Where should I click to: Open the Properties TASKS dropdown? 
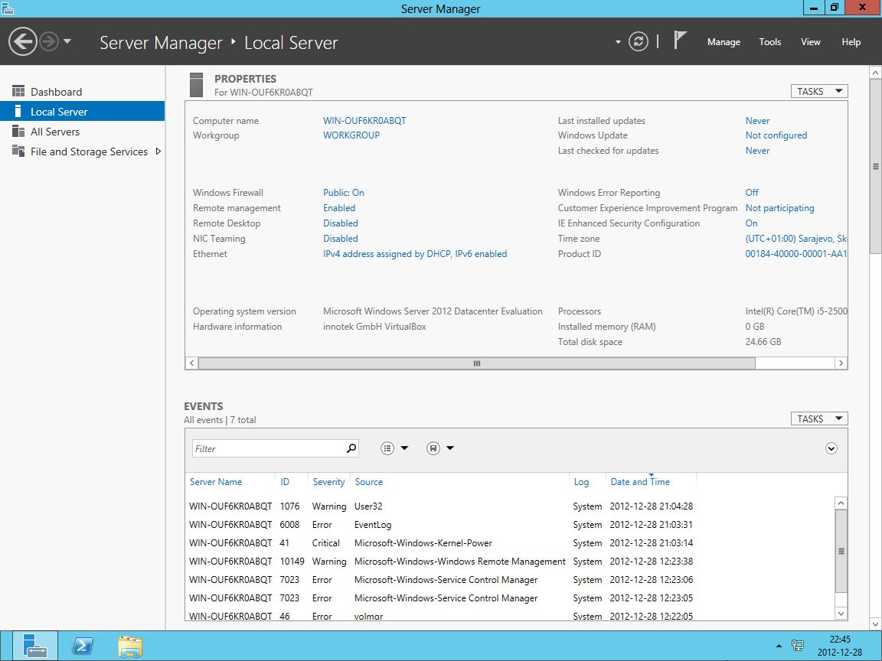(819, 91)
